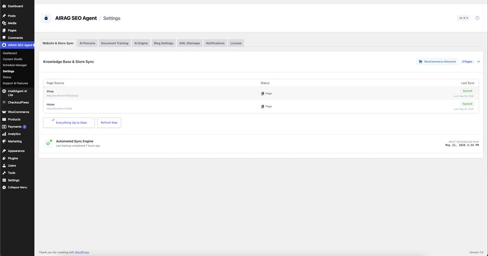Switch to the Website & Store Sync tab
Screen dimensions: 488x256
pos(58,43)
